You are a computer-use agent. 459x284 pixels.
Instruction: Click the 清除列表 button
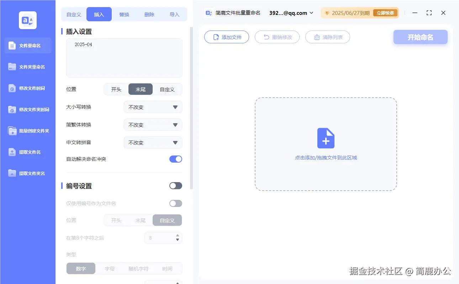pos(328,37)
